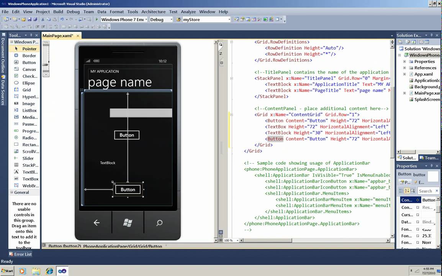Click the New Project toolbar icon
The height and width of the screenshot is (276, 442).
[6, 20]
